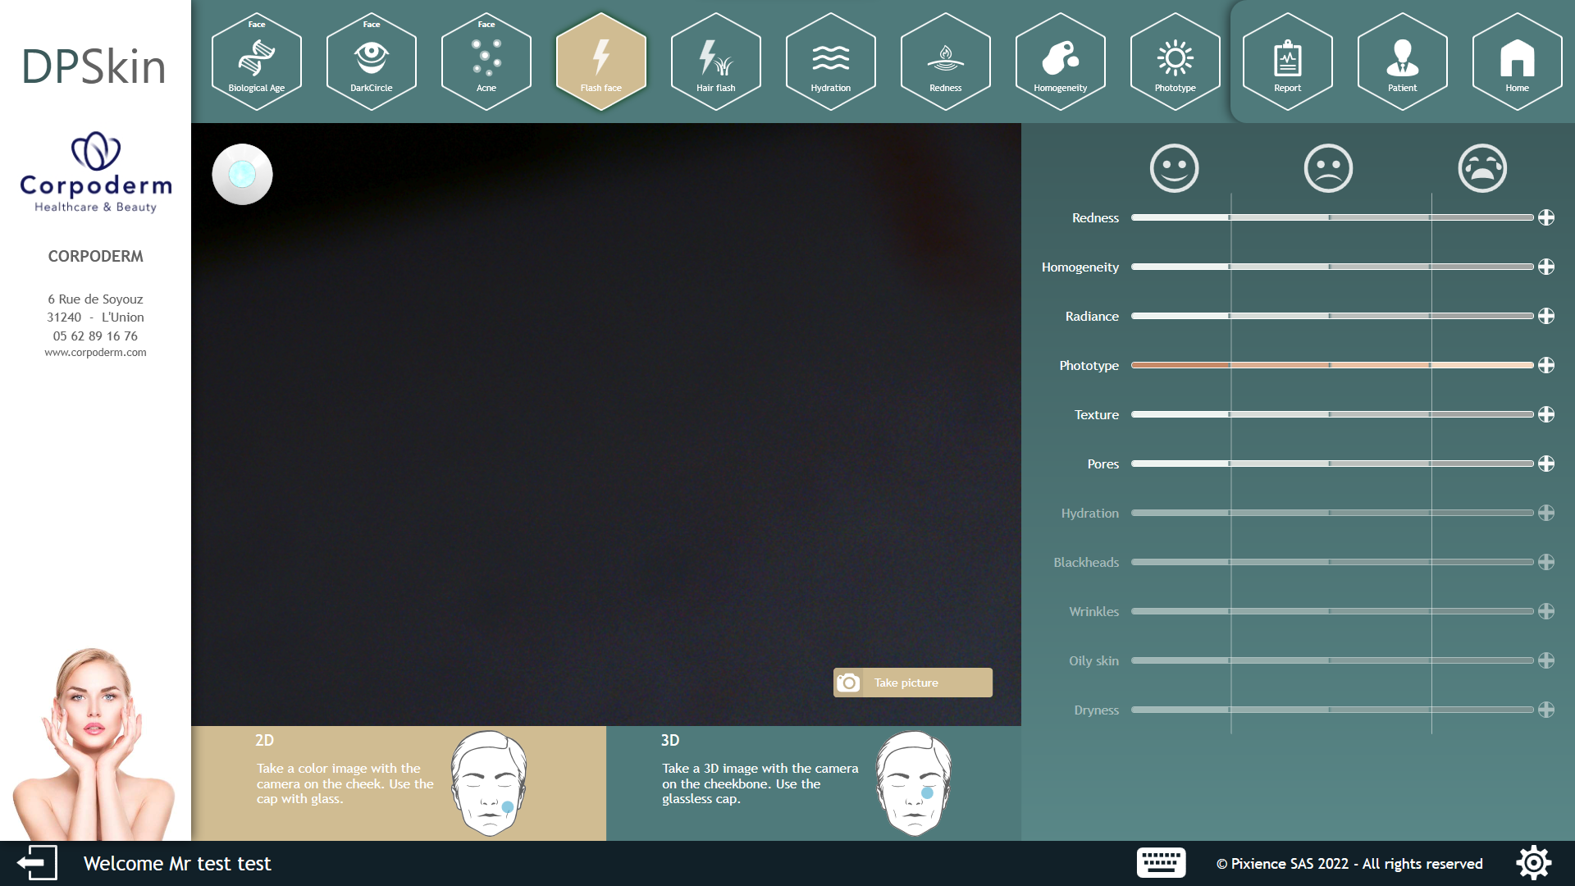
Task: Select the 2D color image mode
Action: pyautogui.click(x=399, y=783)
